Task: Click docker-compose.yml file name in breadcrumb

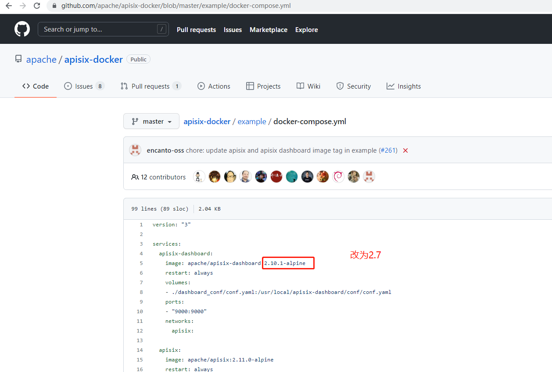Action: tap(310, 122)
